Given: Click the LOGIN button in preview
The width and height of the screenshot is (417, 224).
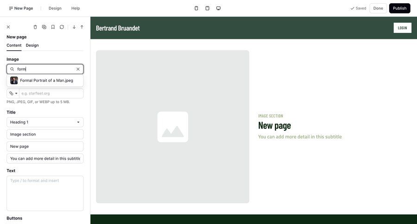Looking at the screenshot, I should pyautogui.click(x=402, y=28).
